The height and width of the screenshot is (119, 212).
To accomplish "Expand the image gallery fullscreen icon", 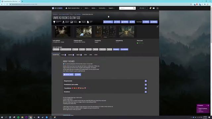I will pyautogui.click(x=158, y=26).
